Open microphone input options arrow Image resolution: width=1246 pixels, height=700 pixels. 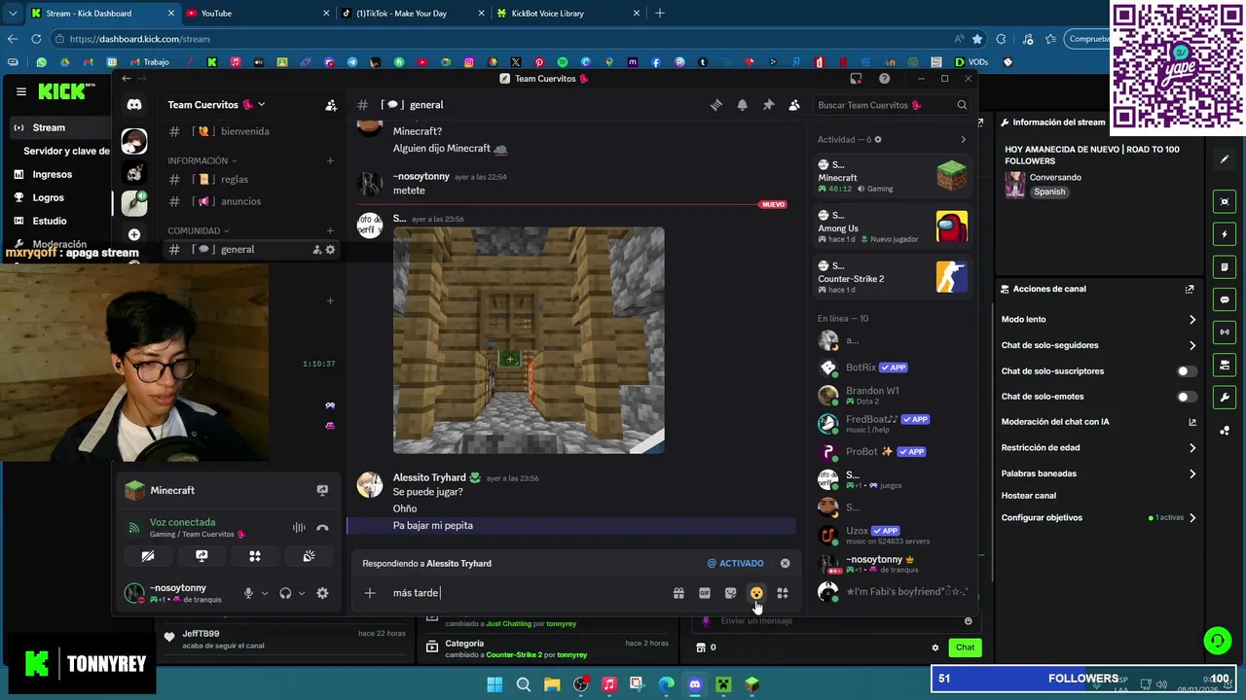point(264,593)
